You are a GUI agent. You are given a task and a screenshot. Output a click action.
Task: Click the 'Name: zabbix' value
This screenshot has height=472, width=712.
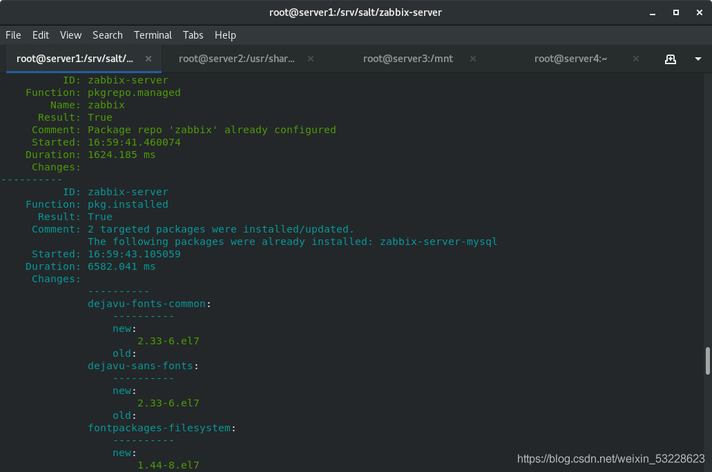(x=106, y=105)
